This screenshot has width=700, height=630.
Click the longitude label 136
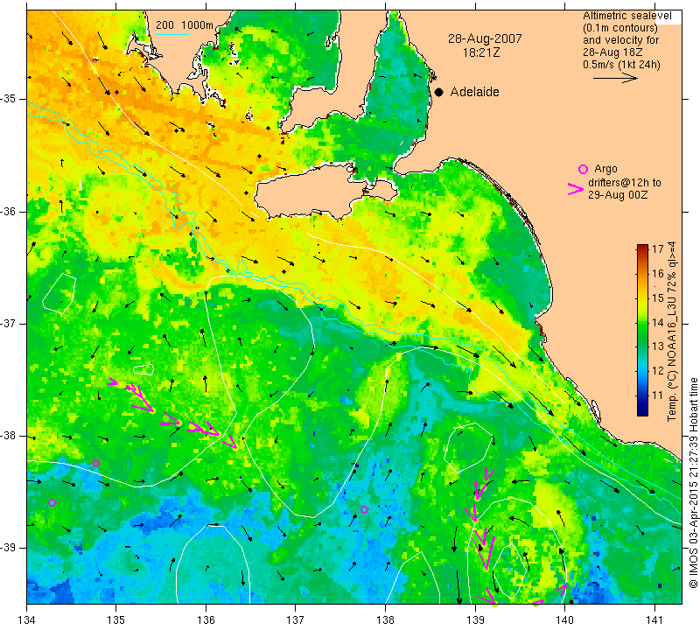(206, 620)
